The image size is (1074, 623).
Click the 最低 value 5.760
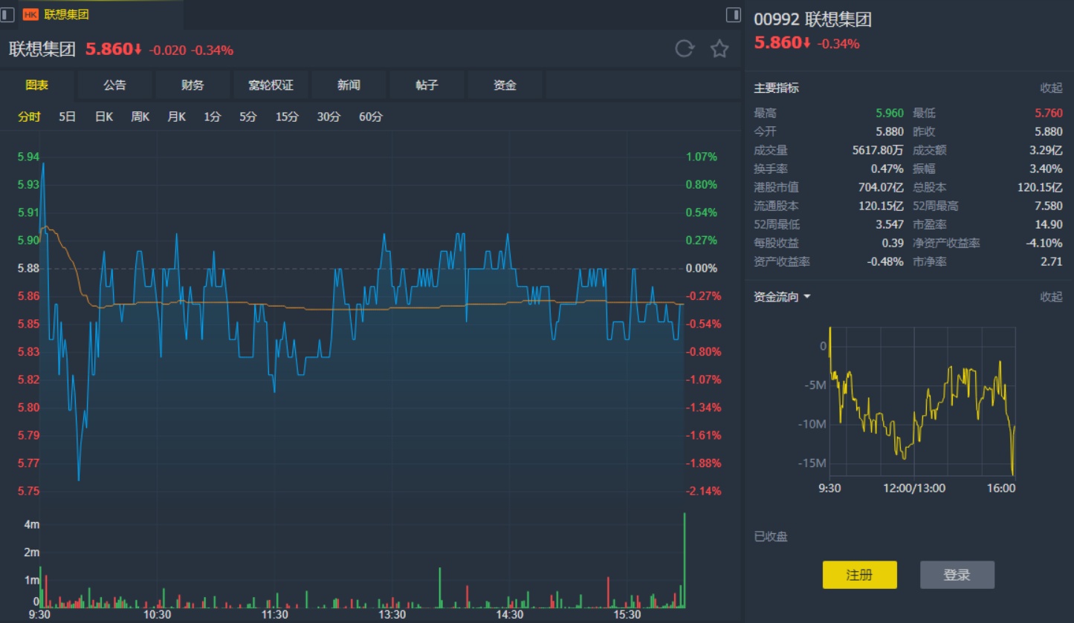1049,114
